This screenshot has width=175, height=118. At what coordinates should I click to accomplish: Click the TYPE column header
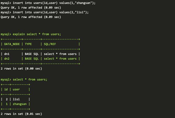coord(28,44)
